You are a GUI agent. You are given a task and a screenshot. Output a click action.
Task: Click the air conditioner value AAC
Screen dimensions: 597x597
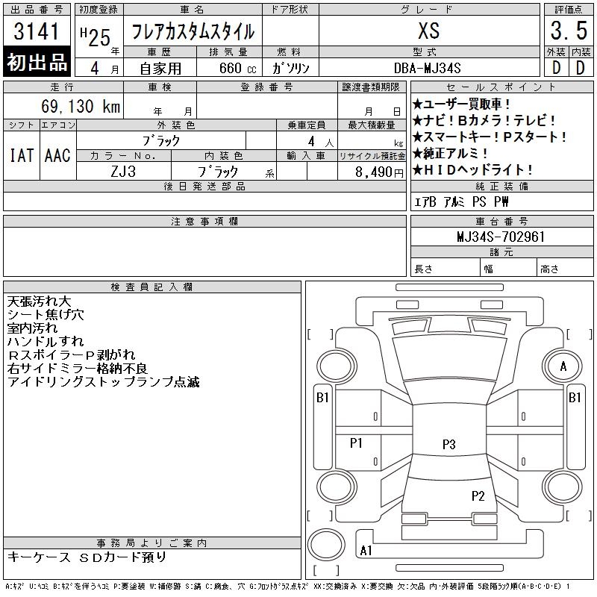pyautogui.click(x=57, y=155)
